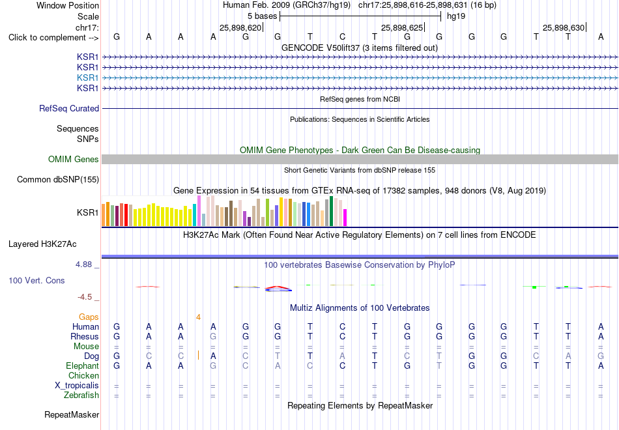Screen dimensions: 619x430
Task: Click 'Human Feb. 2009 (GRCh37/hg19)' assembly text
Action: coord(287,5)
